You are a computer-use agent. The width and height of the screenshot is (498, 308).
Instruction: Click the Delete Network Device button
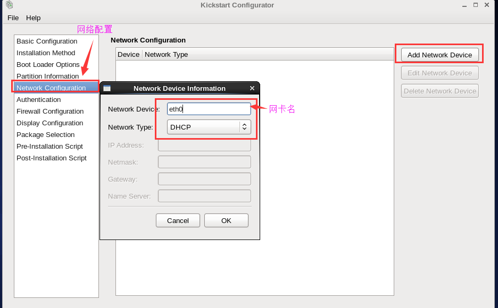coord(439,91)
